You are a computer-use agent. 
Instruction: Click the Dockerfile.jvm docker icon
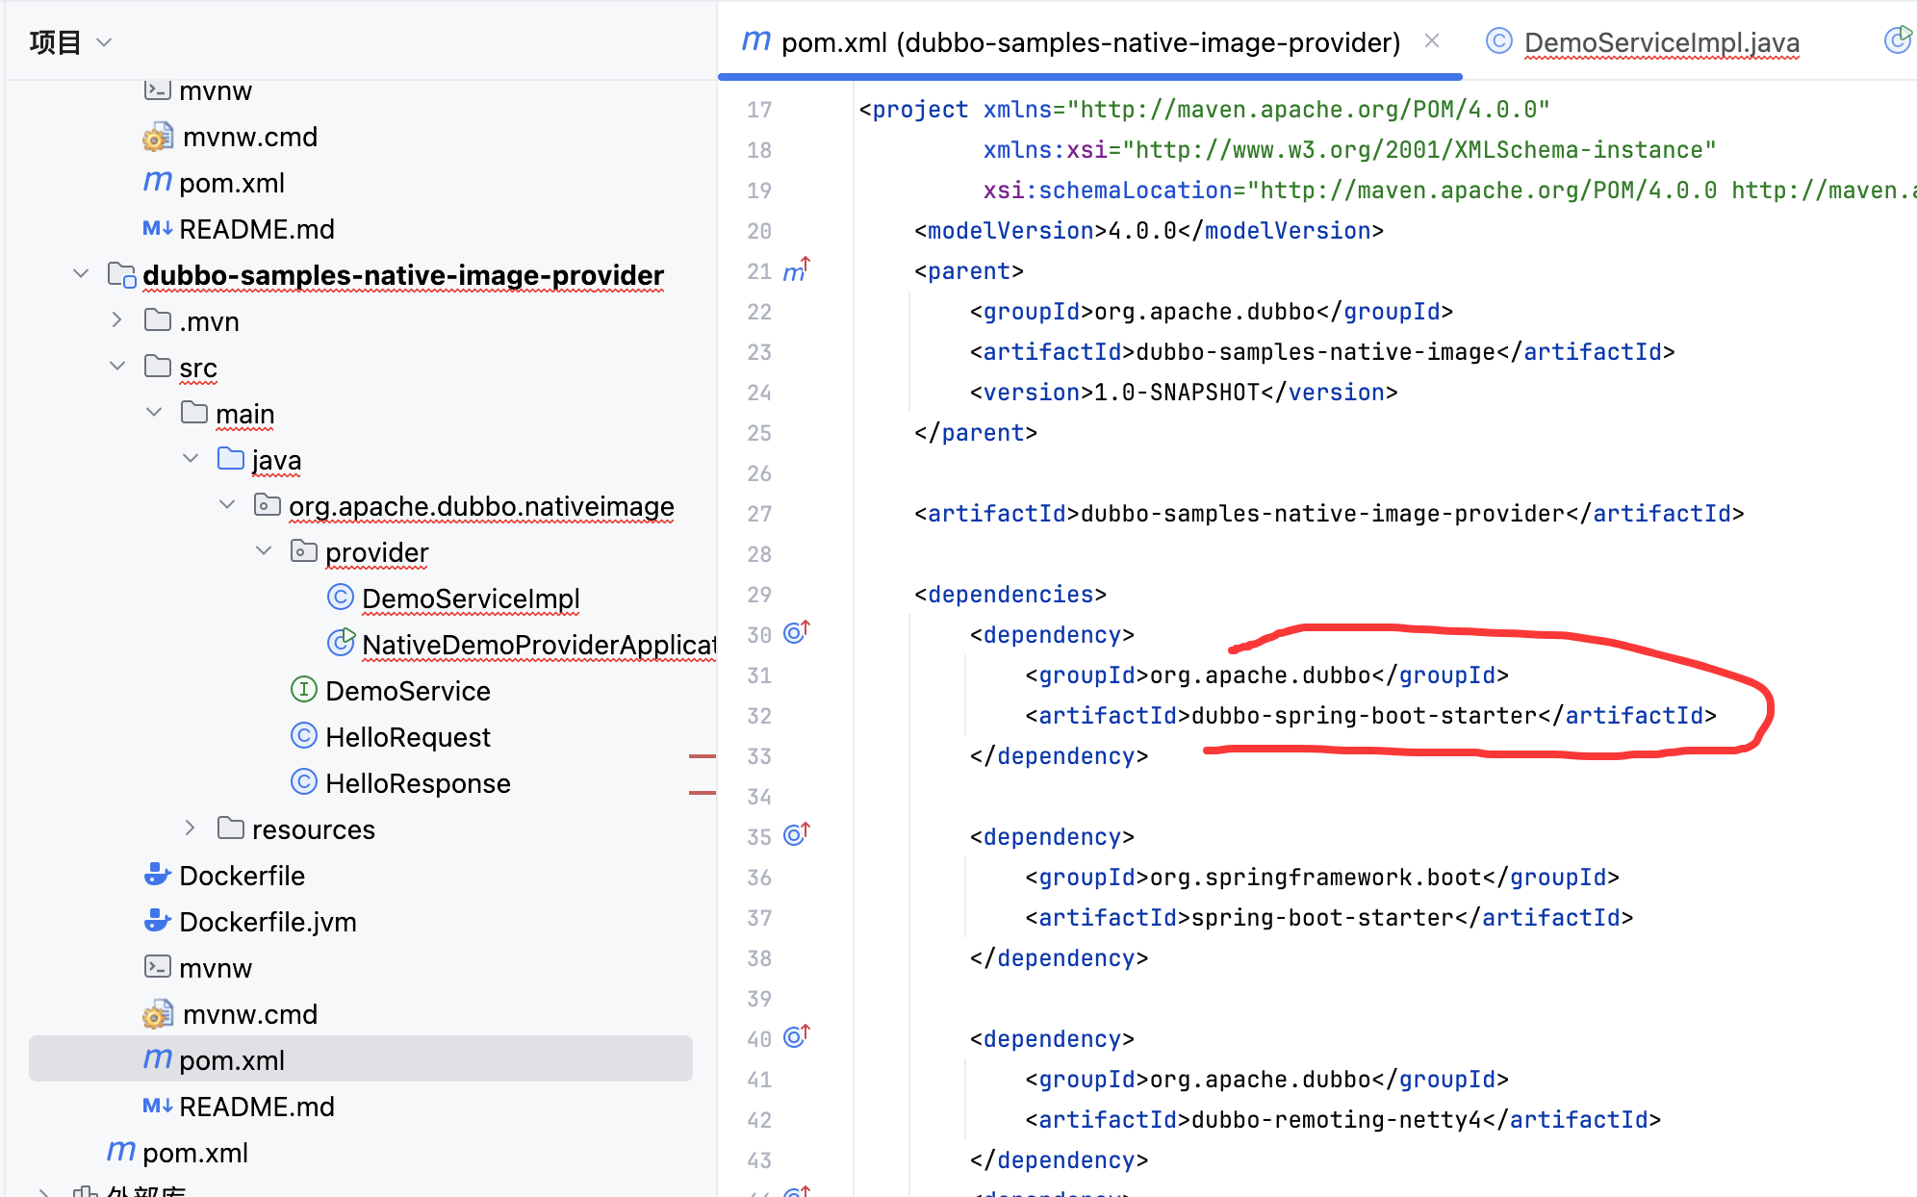(158, 921)
